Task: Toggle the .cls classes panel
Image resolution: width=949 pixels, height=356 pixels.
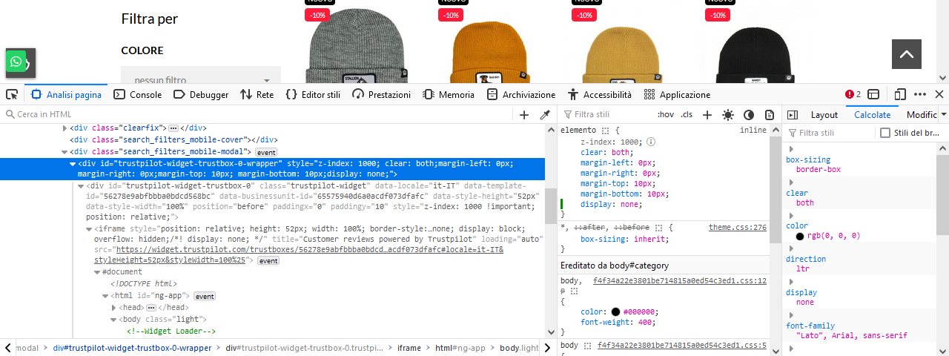Action: [x=687, y=115]
